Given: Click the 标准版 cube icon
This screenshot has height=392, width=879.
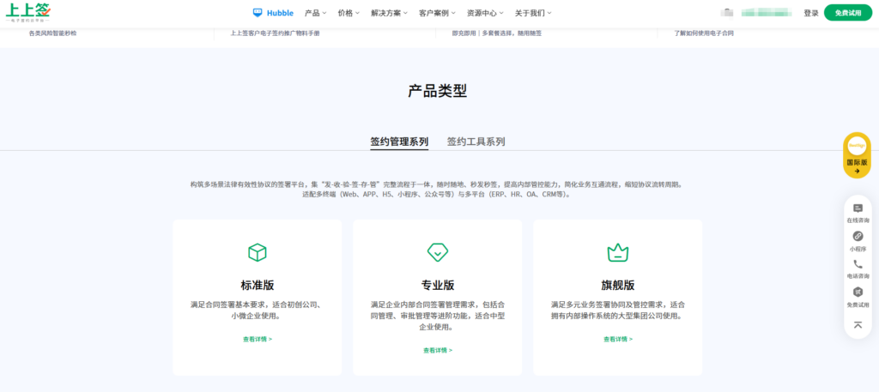Looking at the screenshot, I should click(x=257, y=252).
